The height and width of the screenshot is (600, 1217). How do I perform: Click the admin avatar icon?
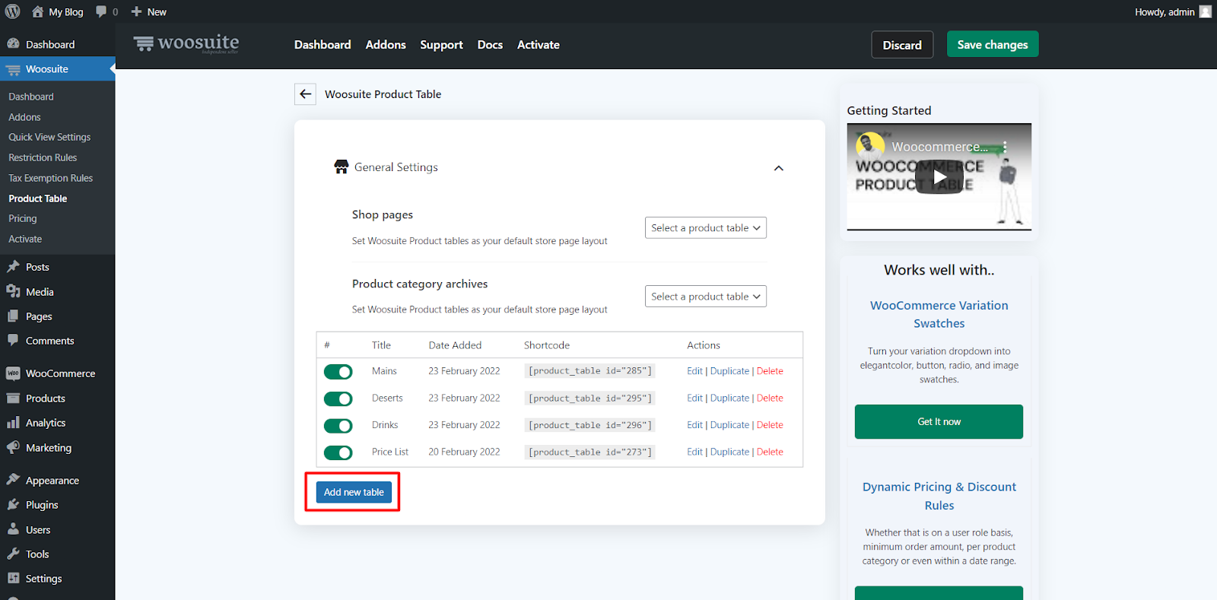coord(1205,11)
